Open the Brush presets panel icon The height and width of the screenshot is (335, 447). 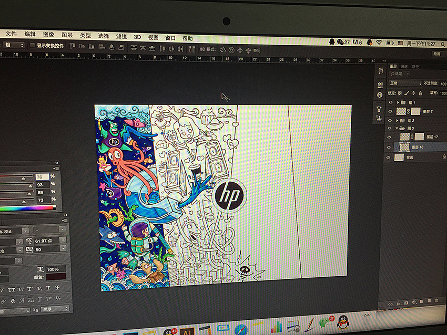click(x=379, y=109)
